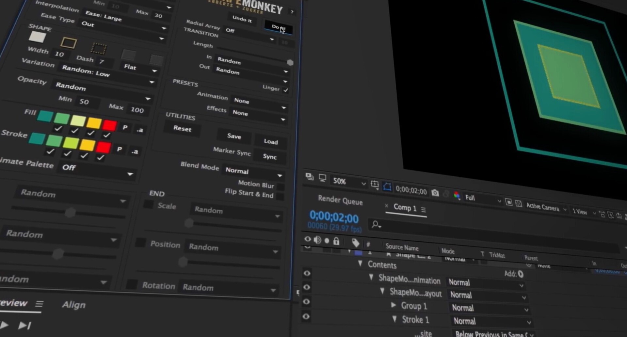
Task: Hide the ShapeMo...nimation group with eye icon
Action: pyautogui.click(x=307, y=273)
